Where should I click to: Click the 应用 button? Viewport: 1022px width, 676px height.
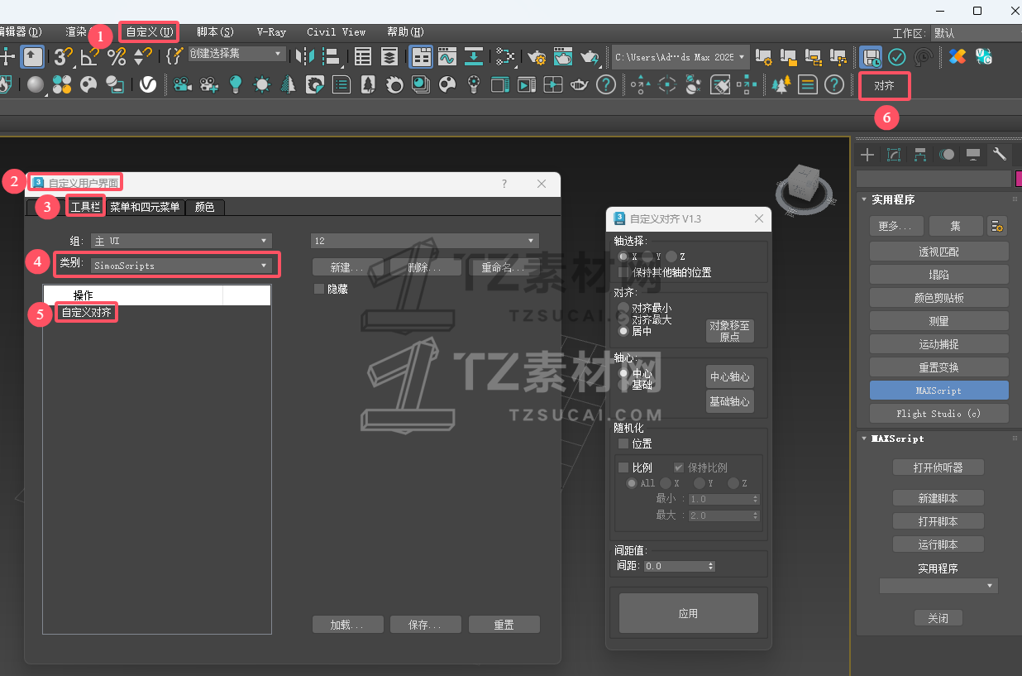tap(688, 613)
